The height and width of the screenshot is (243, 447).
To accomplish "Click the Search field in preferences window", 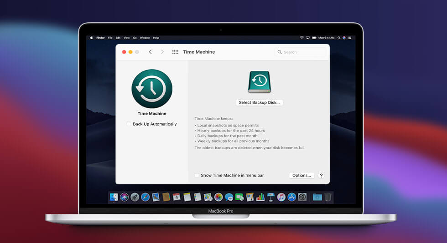I will click(300, 52).
